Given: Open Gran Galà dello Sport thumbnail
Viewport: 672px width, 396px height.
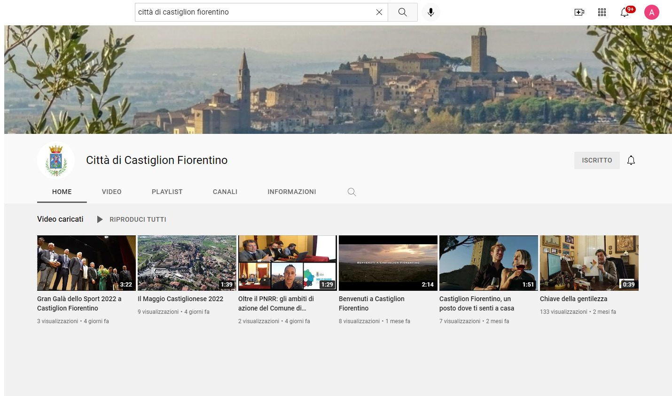Looking at the screenshot, I should pyautogui.click(x=86, y=263).
